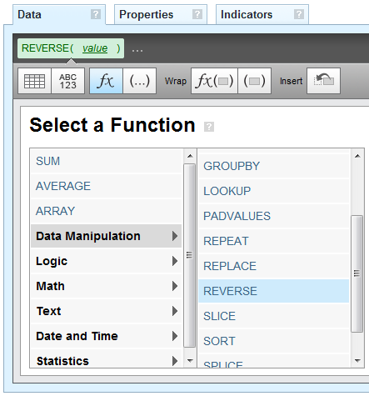Click category list scroll up arrow
369x396 pixels.
pyautogui.click(x=190, y=156)
